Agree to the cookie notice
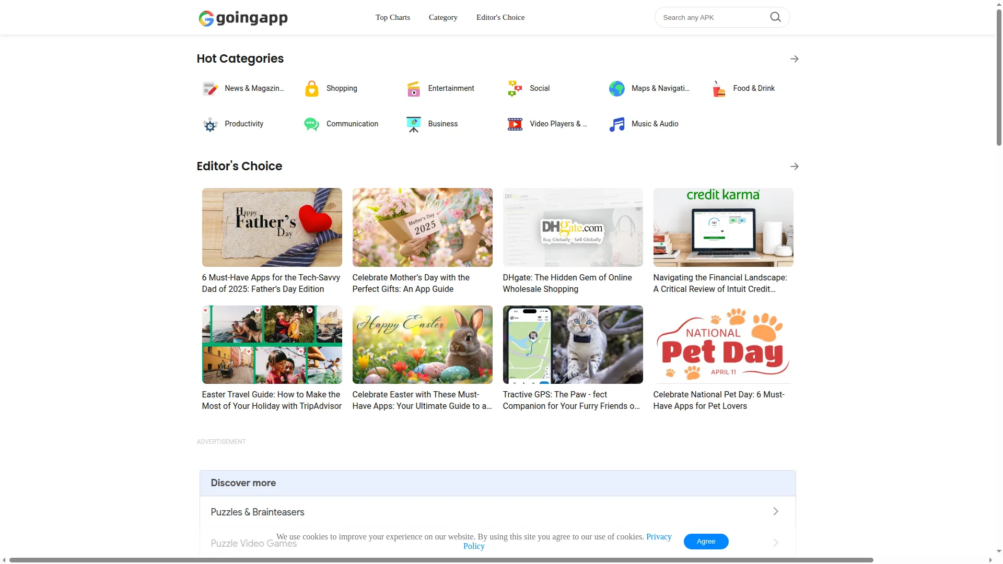This screenshot has height=564, width=1003. pos(706,542)
